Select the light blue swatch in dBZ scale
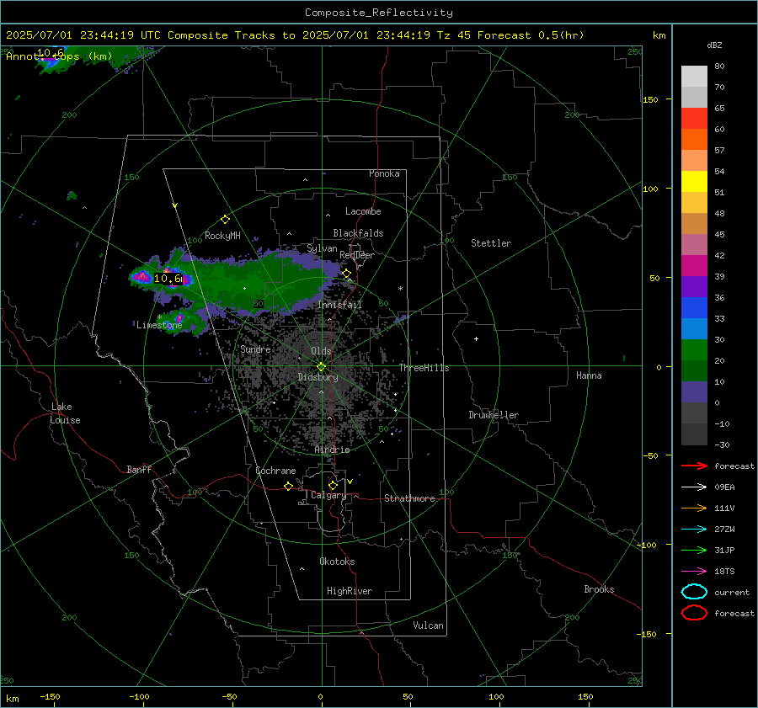Image resolution: width=758 pixels, height=708 pixels. tap(694, 328)
